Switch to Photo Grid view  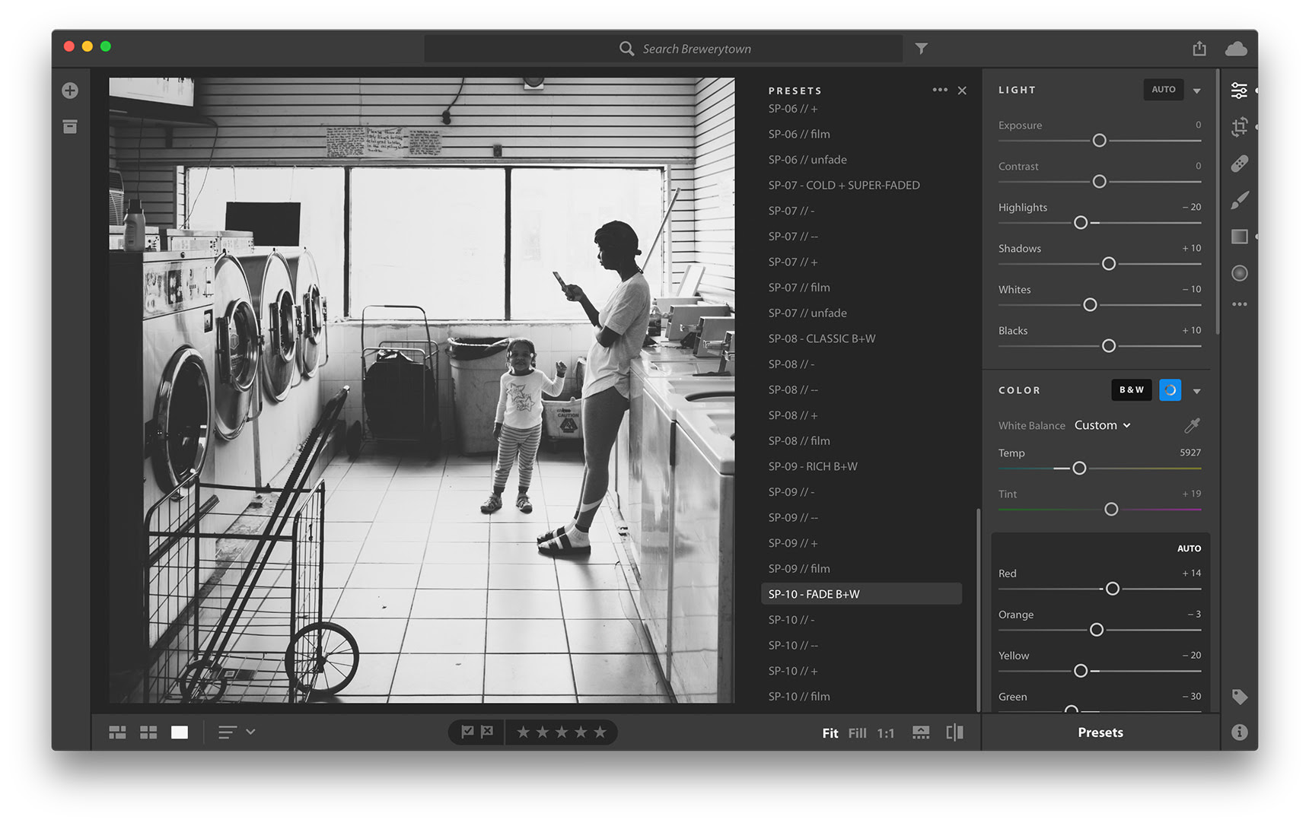point(117,732)
